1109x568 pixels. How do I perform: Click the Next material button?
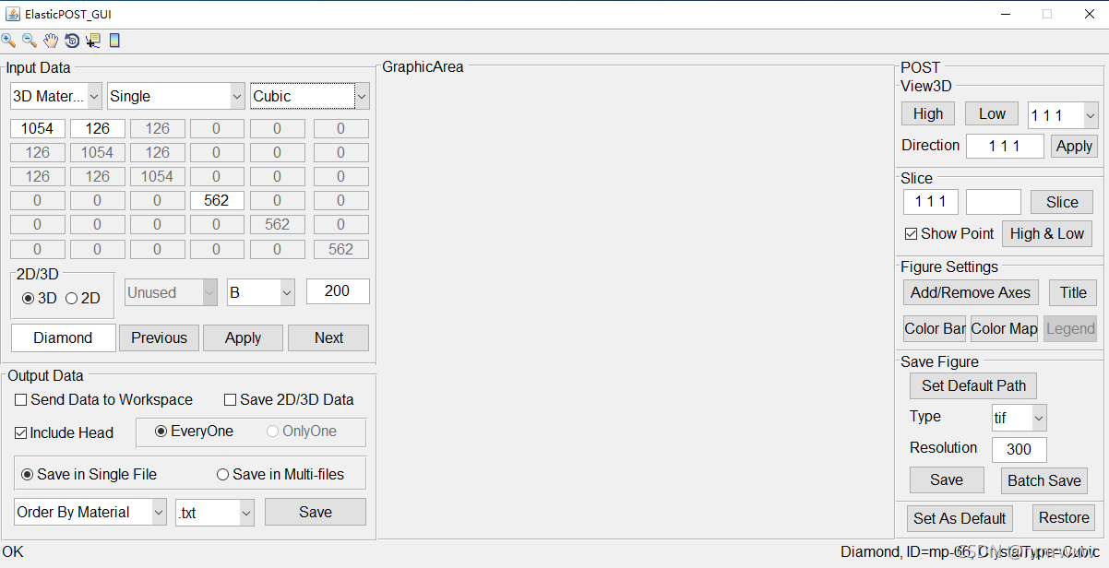pyautogui.click(x=328, y=338)
